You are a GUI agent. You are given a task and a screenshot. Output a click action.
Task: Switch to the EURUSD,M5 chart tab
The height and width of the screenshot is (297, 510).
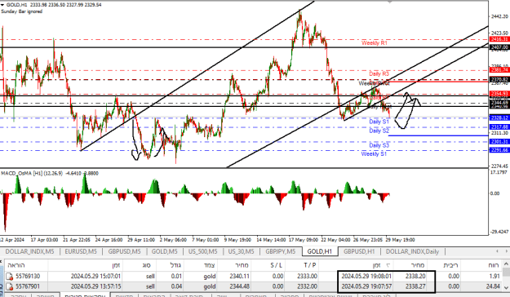pyautogui.click(x=81, y=251)
